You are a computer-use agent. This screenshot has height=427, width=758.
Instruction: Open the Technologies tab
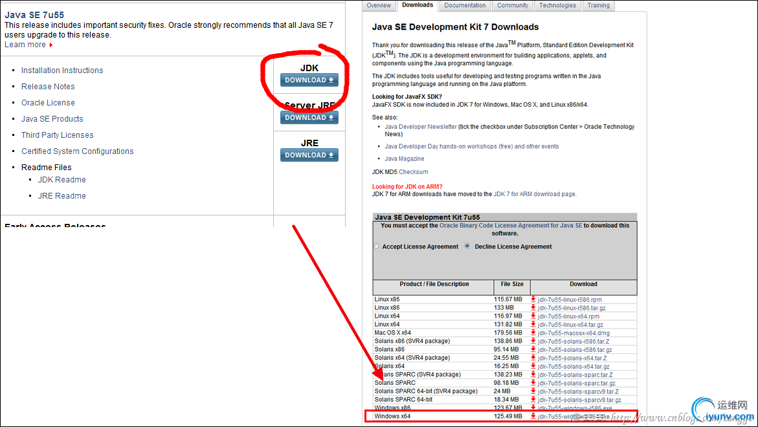tap(557, 5)
